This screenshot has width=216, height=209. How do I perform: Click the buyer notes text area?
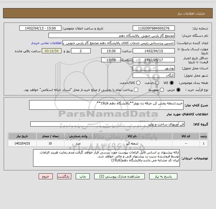pyautogui.click(x=107, y=158)
